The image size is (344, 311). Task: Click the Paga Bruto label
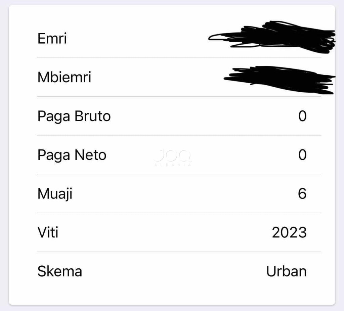(x=74, y=116)
